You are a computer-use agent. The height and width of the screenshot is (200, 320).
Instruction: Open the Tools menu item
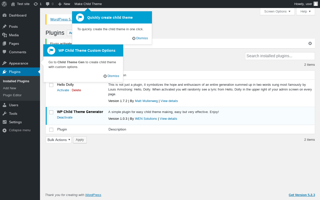[x=20, y=113]
